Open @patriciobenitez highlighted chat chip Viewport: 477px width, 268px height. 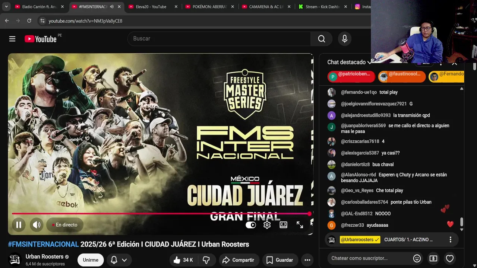351,76
